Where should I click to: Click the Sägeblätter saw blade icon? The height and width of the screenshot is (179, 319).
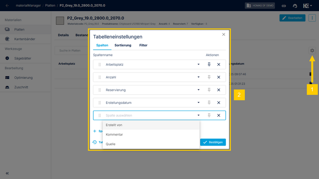click(7, 58)
